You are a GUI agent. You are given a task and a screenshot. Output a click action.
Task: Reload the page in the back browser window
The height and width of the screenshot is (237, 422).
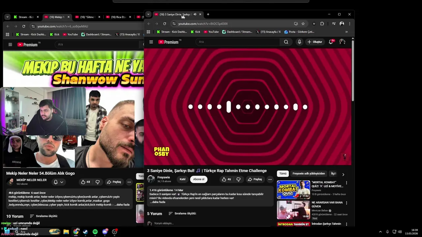click(x=24, y=26)
